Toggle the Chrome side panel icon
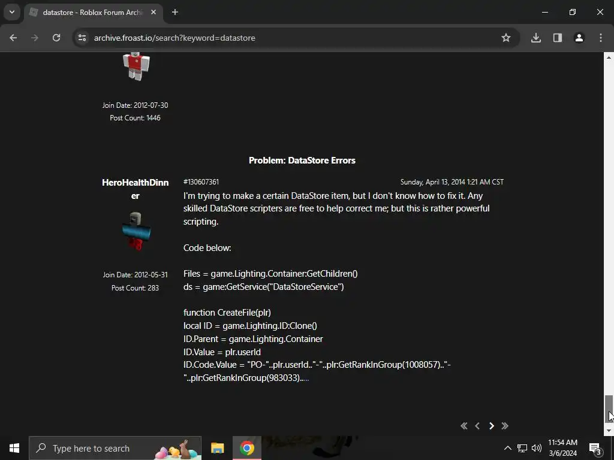Image resolution: width=614 pixels, height=460 pixels. [x=558, y=38]
